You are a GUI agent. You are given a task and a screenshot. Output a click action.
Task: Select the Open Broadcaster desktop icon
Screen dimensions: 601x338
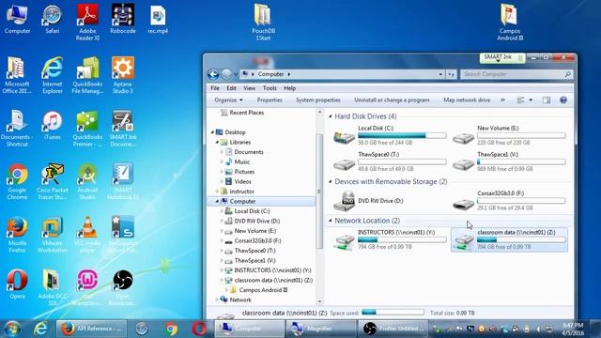click(x=123, y=287)
